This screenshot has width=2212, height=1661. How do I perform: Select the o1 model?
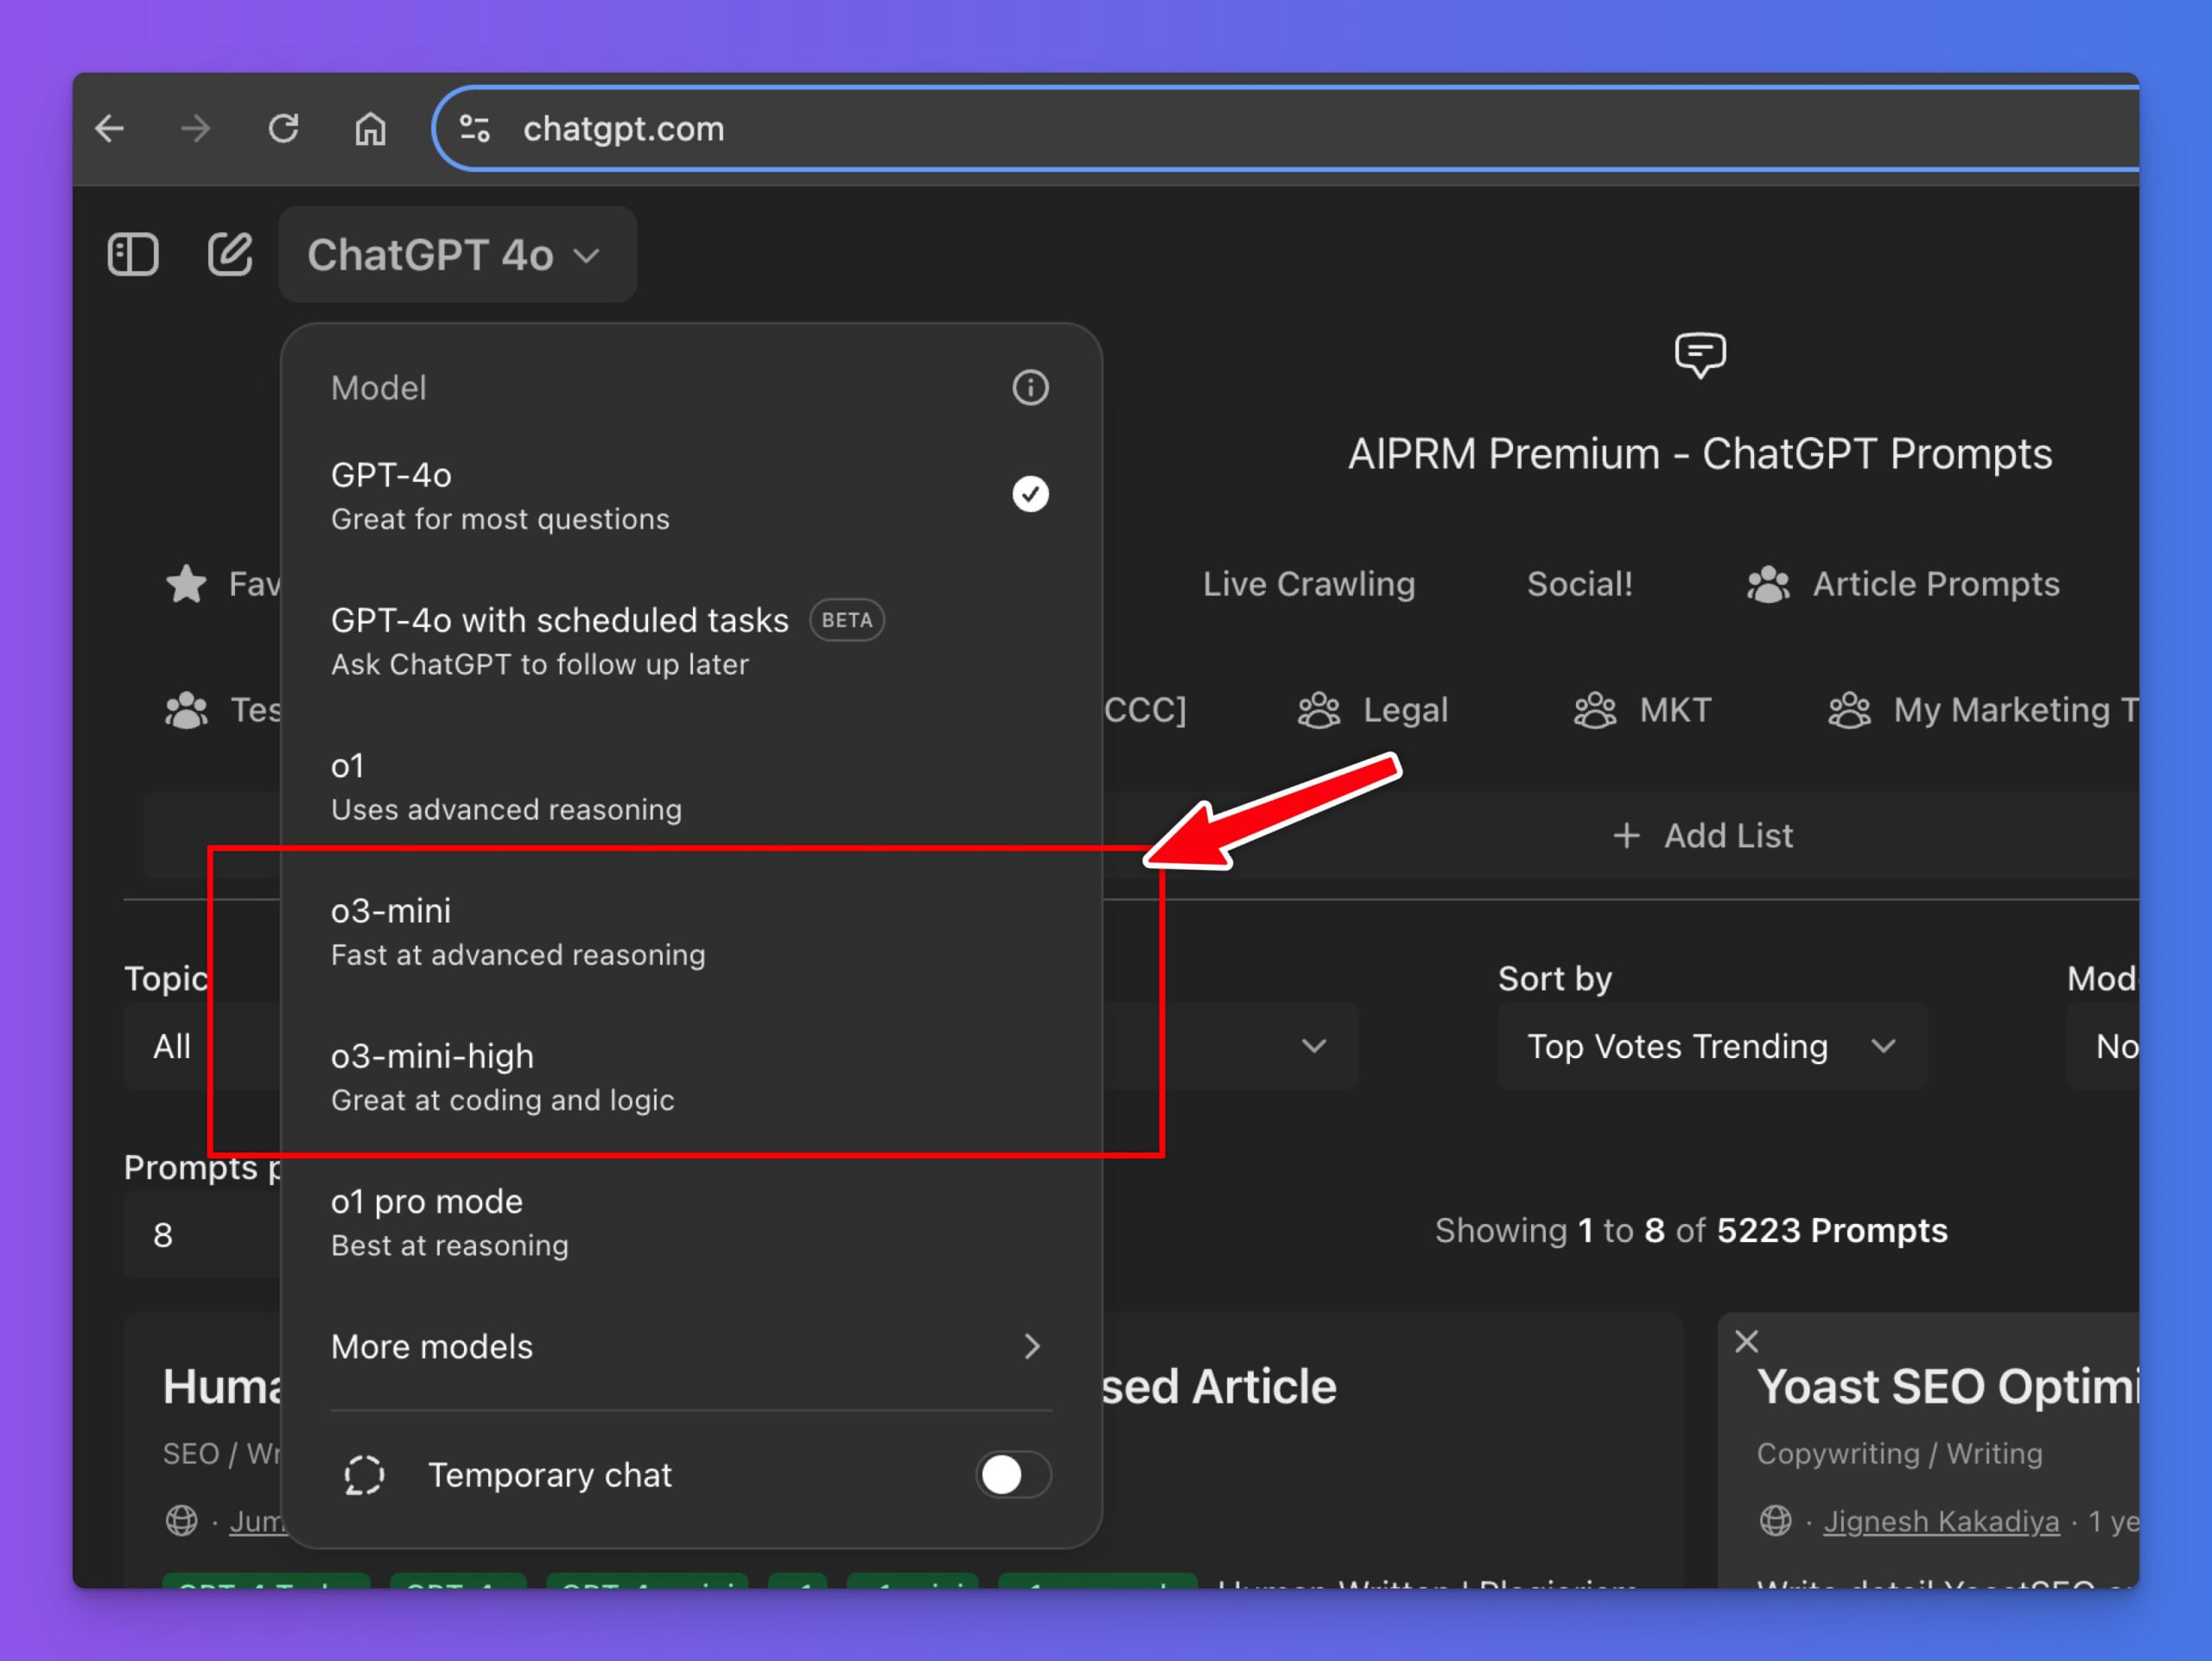tap(691, 787)
